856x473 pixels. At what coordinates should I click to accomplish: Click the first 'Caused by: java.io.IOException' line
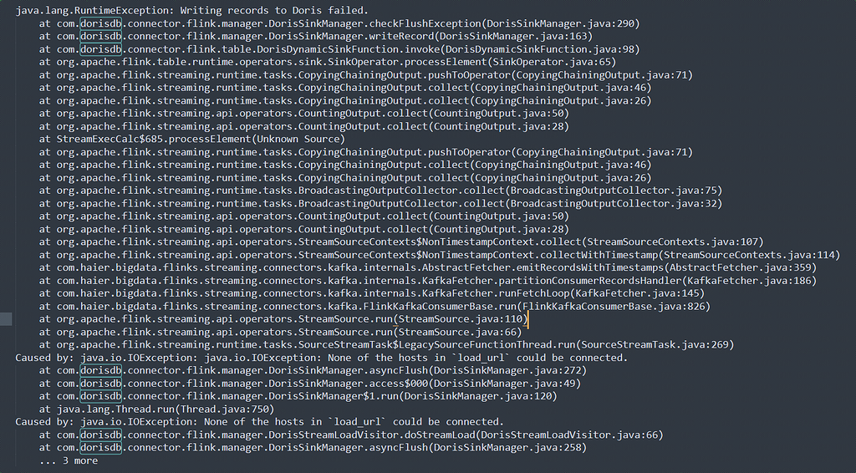pos(322,358)
